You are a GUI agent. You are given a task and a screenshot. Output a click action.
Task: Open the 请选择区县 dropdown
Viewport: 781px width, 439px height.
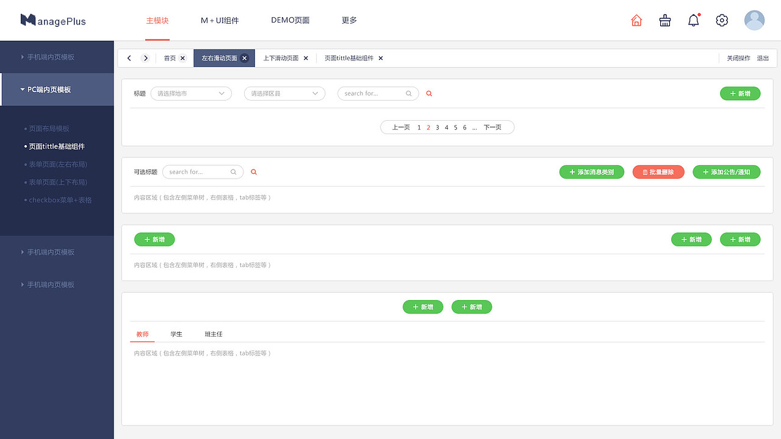click(284, 93)
